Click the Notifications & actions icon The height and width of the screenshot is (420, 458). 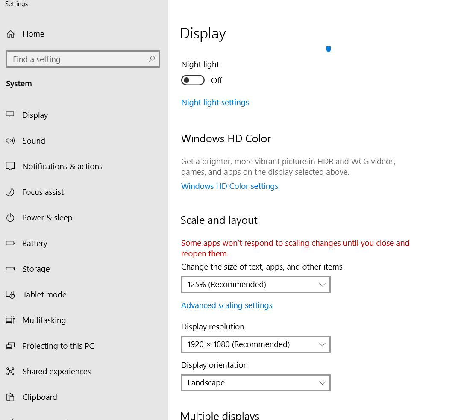pos(10,166)
